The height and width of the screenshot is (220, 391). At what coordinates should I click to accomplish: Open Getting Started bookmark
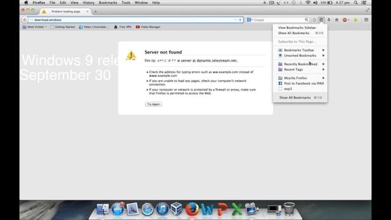coord(62,27)
